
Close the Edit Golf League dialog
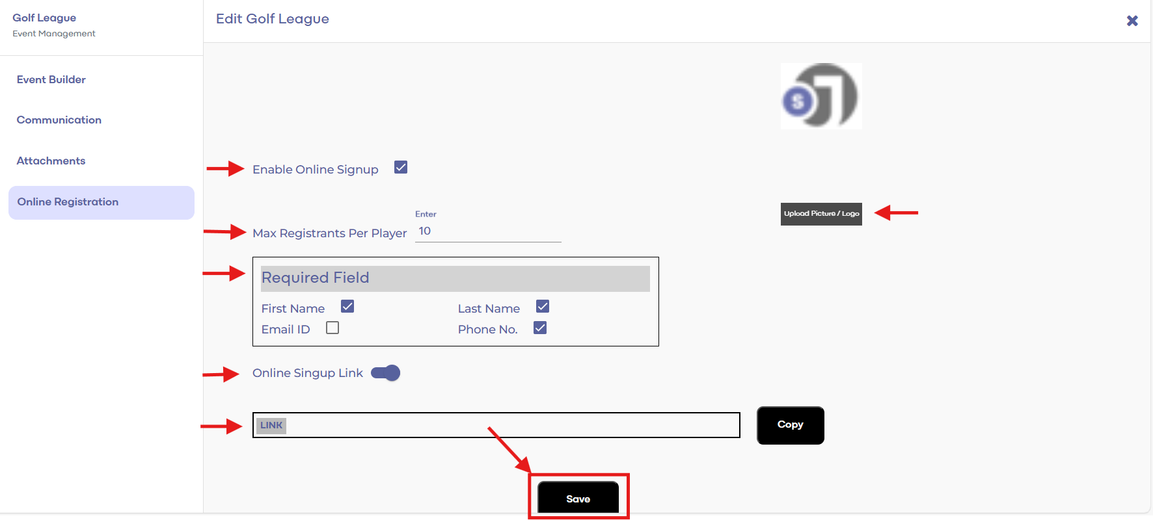click(1132, 21)
